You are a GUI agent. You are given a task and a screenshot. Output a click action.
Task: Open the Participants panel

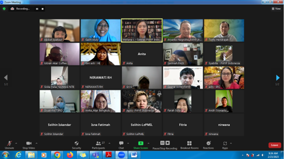(x=99, y=144)
